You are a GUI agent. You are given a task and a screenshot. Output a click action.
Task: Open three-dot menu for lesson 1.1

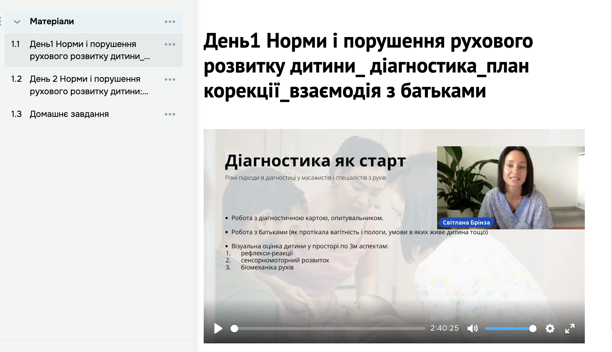coord(170,44)
